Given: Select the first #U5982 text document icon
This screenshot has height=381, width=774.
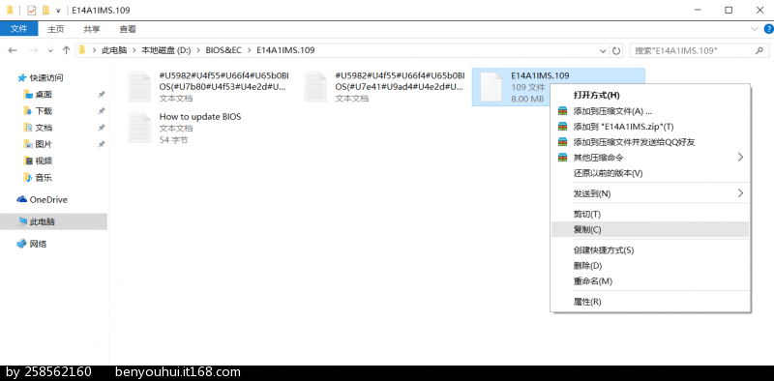Looking at the screenshot, I should [x=139, y=87].
